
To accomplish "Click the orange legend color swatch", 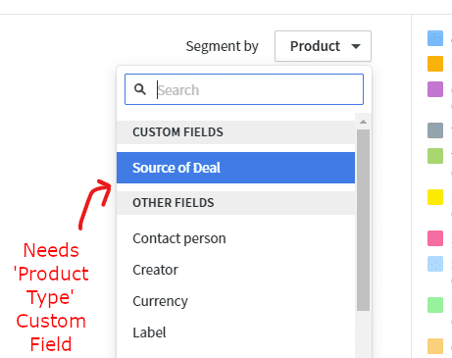I will pos(435,64).
